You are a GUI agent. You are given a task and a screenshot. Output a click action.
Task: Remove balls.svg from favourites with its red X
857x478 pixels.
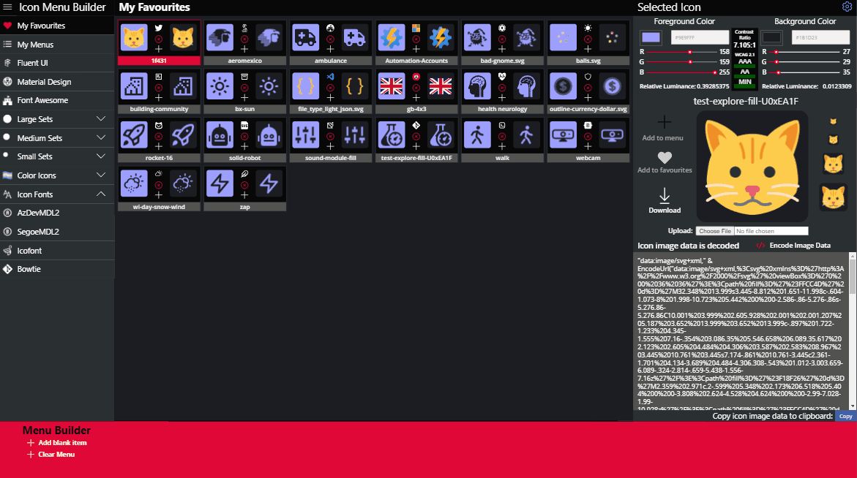(588, 39)
